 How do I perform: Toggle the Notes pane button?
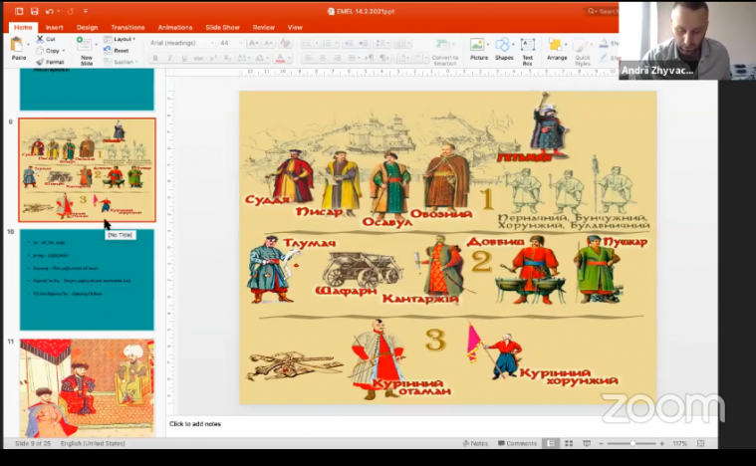click(475, 443)
